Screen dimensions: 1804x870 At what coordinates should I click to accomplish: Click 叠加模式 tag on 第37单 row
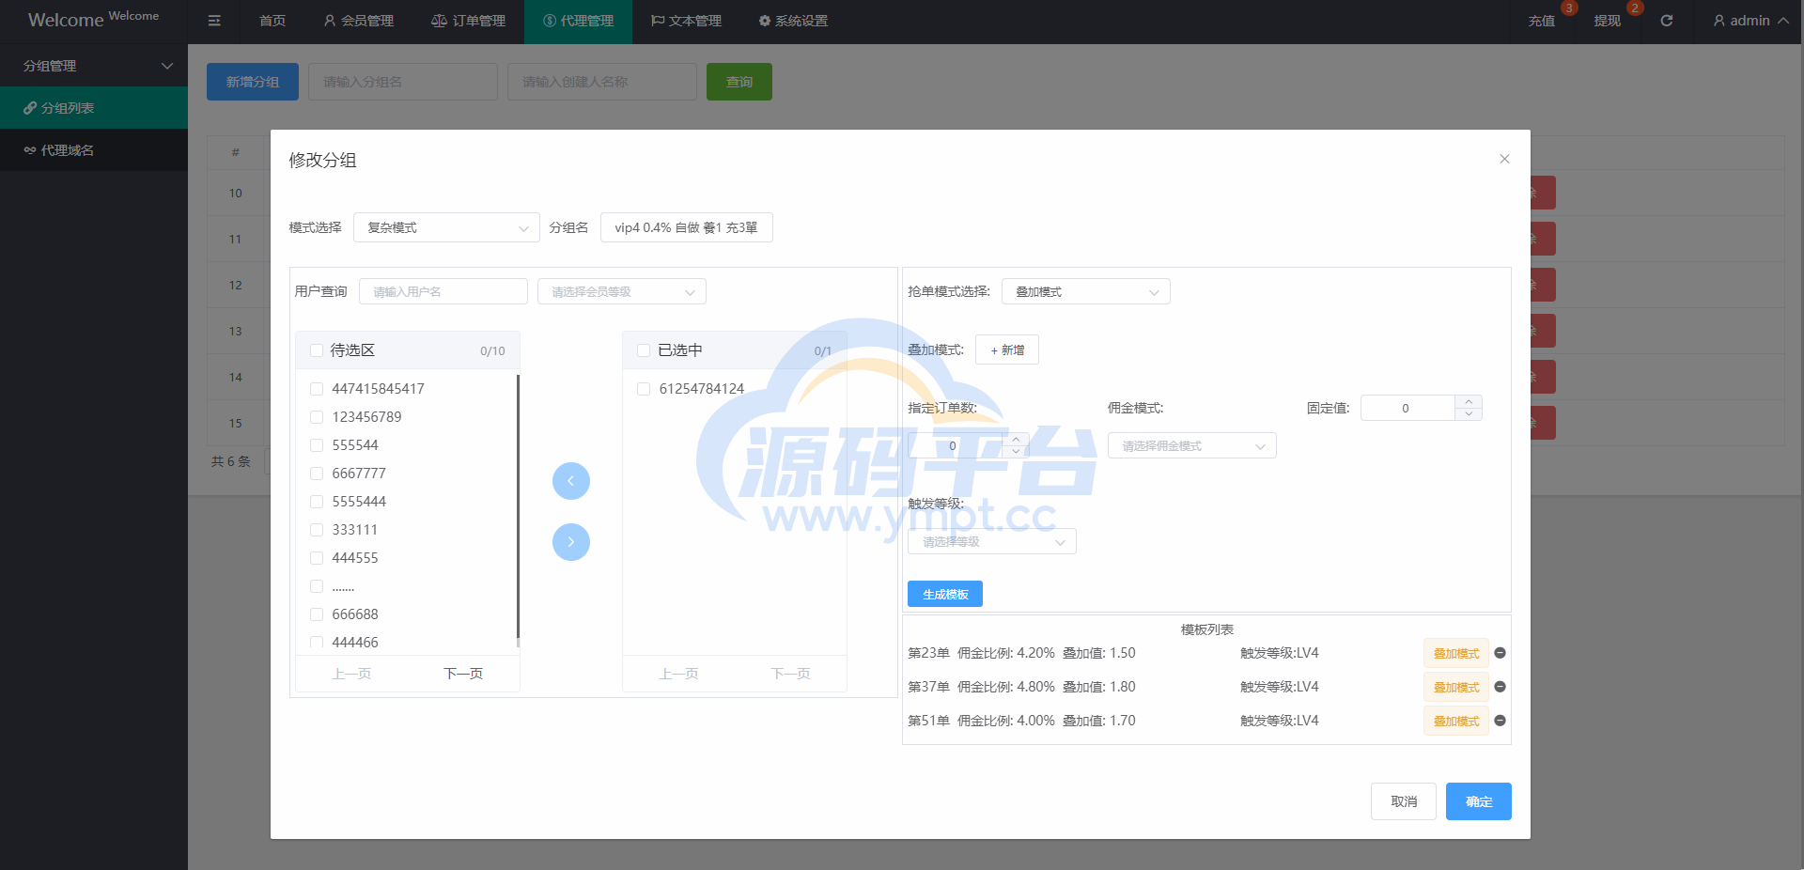click(x=1456, y=687)
